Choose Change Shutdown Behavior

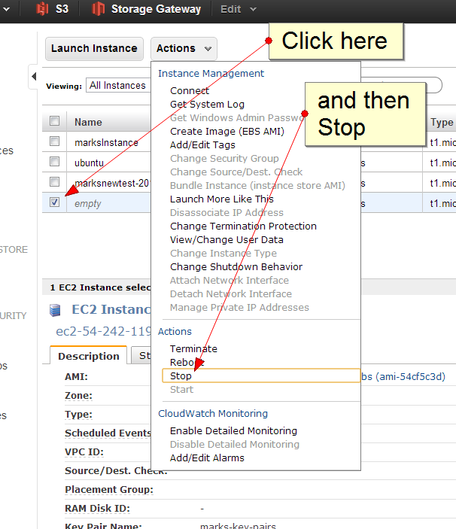tap(236, 266)
